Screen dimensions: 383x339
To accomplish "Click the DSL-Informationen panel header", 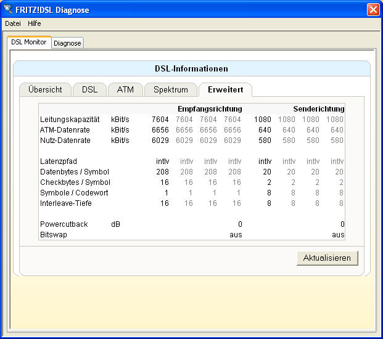I will click(x=192, y=68).
